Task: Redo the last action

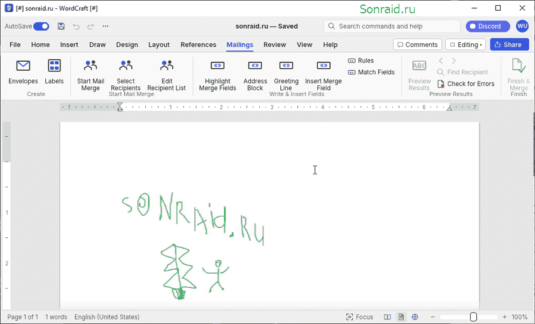Action: 90,26
